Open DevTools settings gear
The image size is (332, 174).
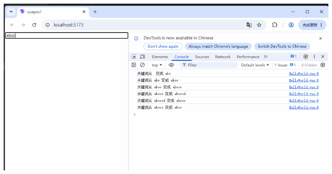pos(305,57)
